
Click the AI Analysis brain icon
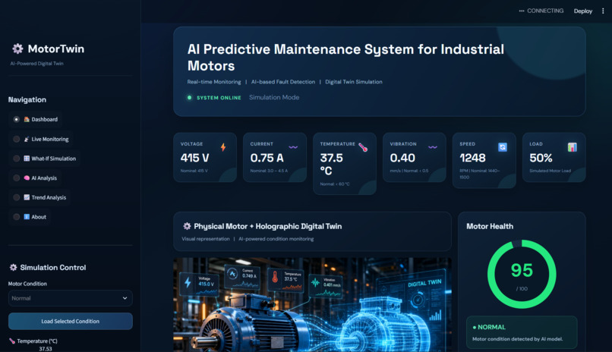(x=27, y=178)
